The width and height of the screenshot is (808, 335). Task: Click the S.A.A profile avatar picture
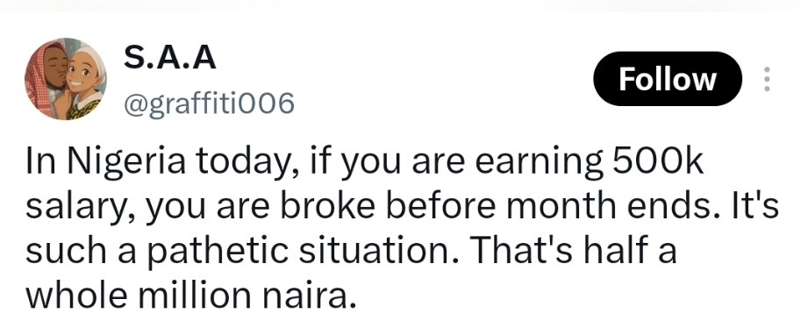point(66,79)
